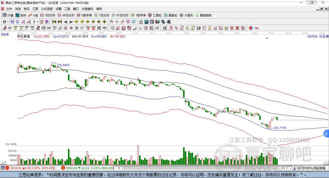
Task: Open the 工具 menu
Action: [67, 9]
